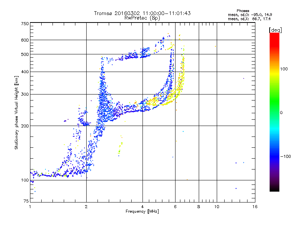Click the y-axis tick label '750'
The image size is (300, 225).
click(x=25, y=24)
